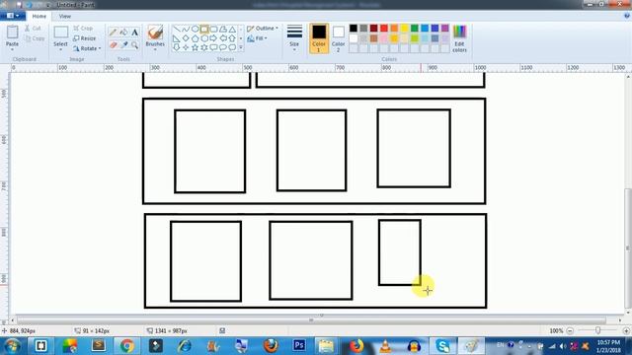This screenshot has width=632, height=355.
Task: Pick the Rounded rectangular callout shape
Action: click(213, 47)
